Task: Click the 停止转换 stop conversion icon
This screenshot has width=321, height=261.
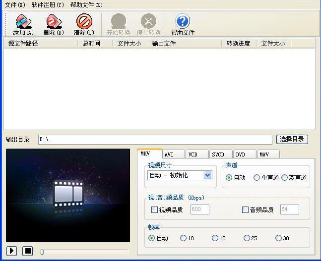Action: pos(149,21)
